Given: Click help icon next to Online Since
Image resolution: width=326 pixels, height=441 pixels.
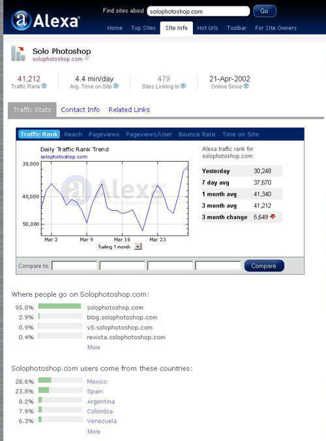Looking at the screenshot, I should click(x=246, y=86).
